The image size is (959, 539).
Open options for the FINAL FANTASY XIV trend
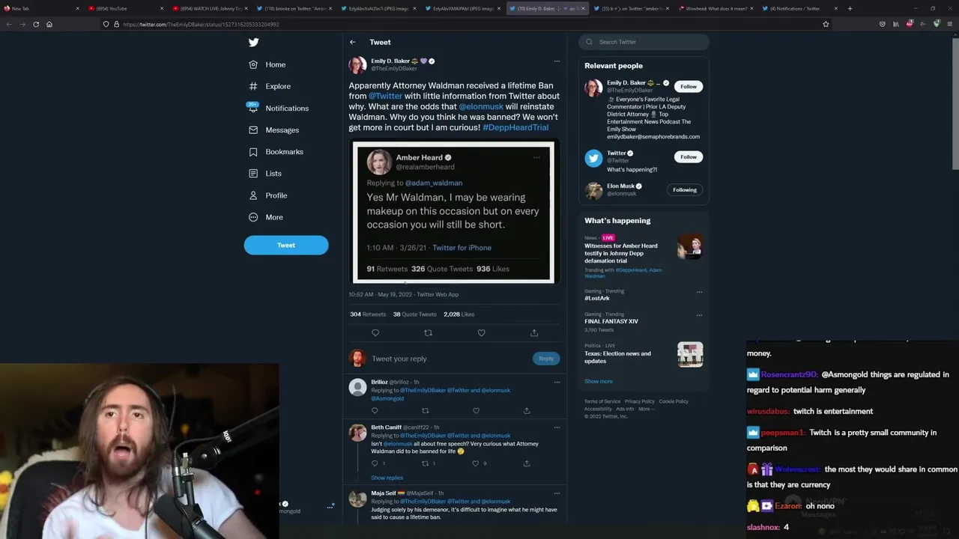[x=699, y=315]
